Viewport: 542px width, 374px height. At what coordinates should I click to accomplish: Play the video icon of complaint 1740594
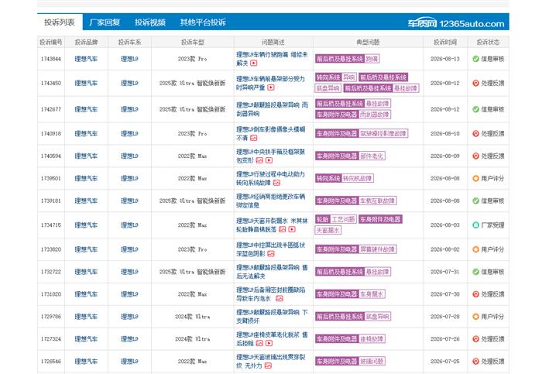(269, 160)
